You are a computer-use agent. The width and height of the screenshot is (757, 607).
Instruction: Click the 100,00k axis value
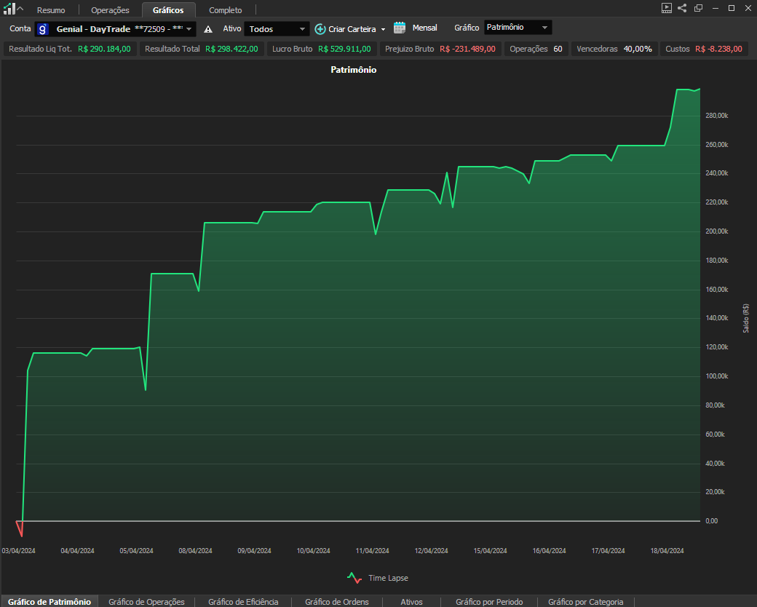pos(717,376)
